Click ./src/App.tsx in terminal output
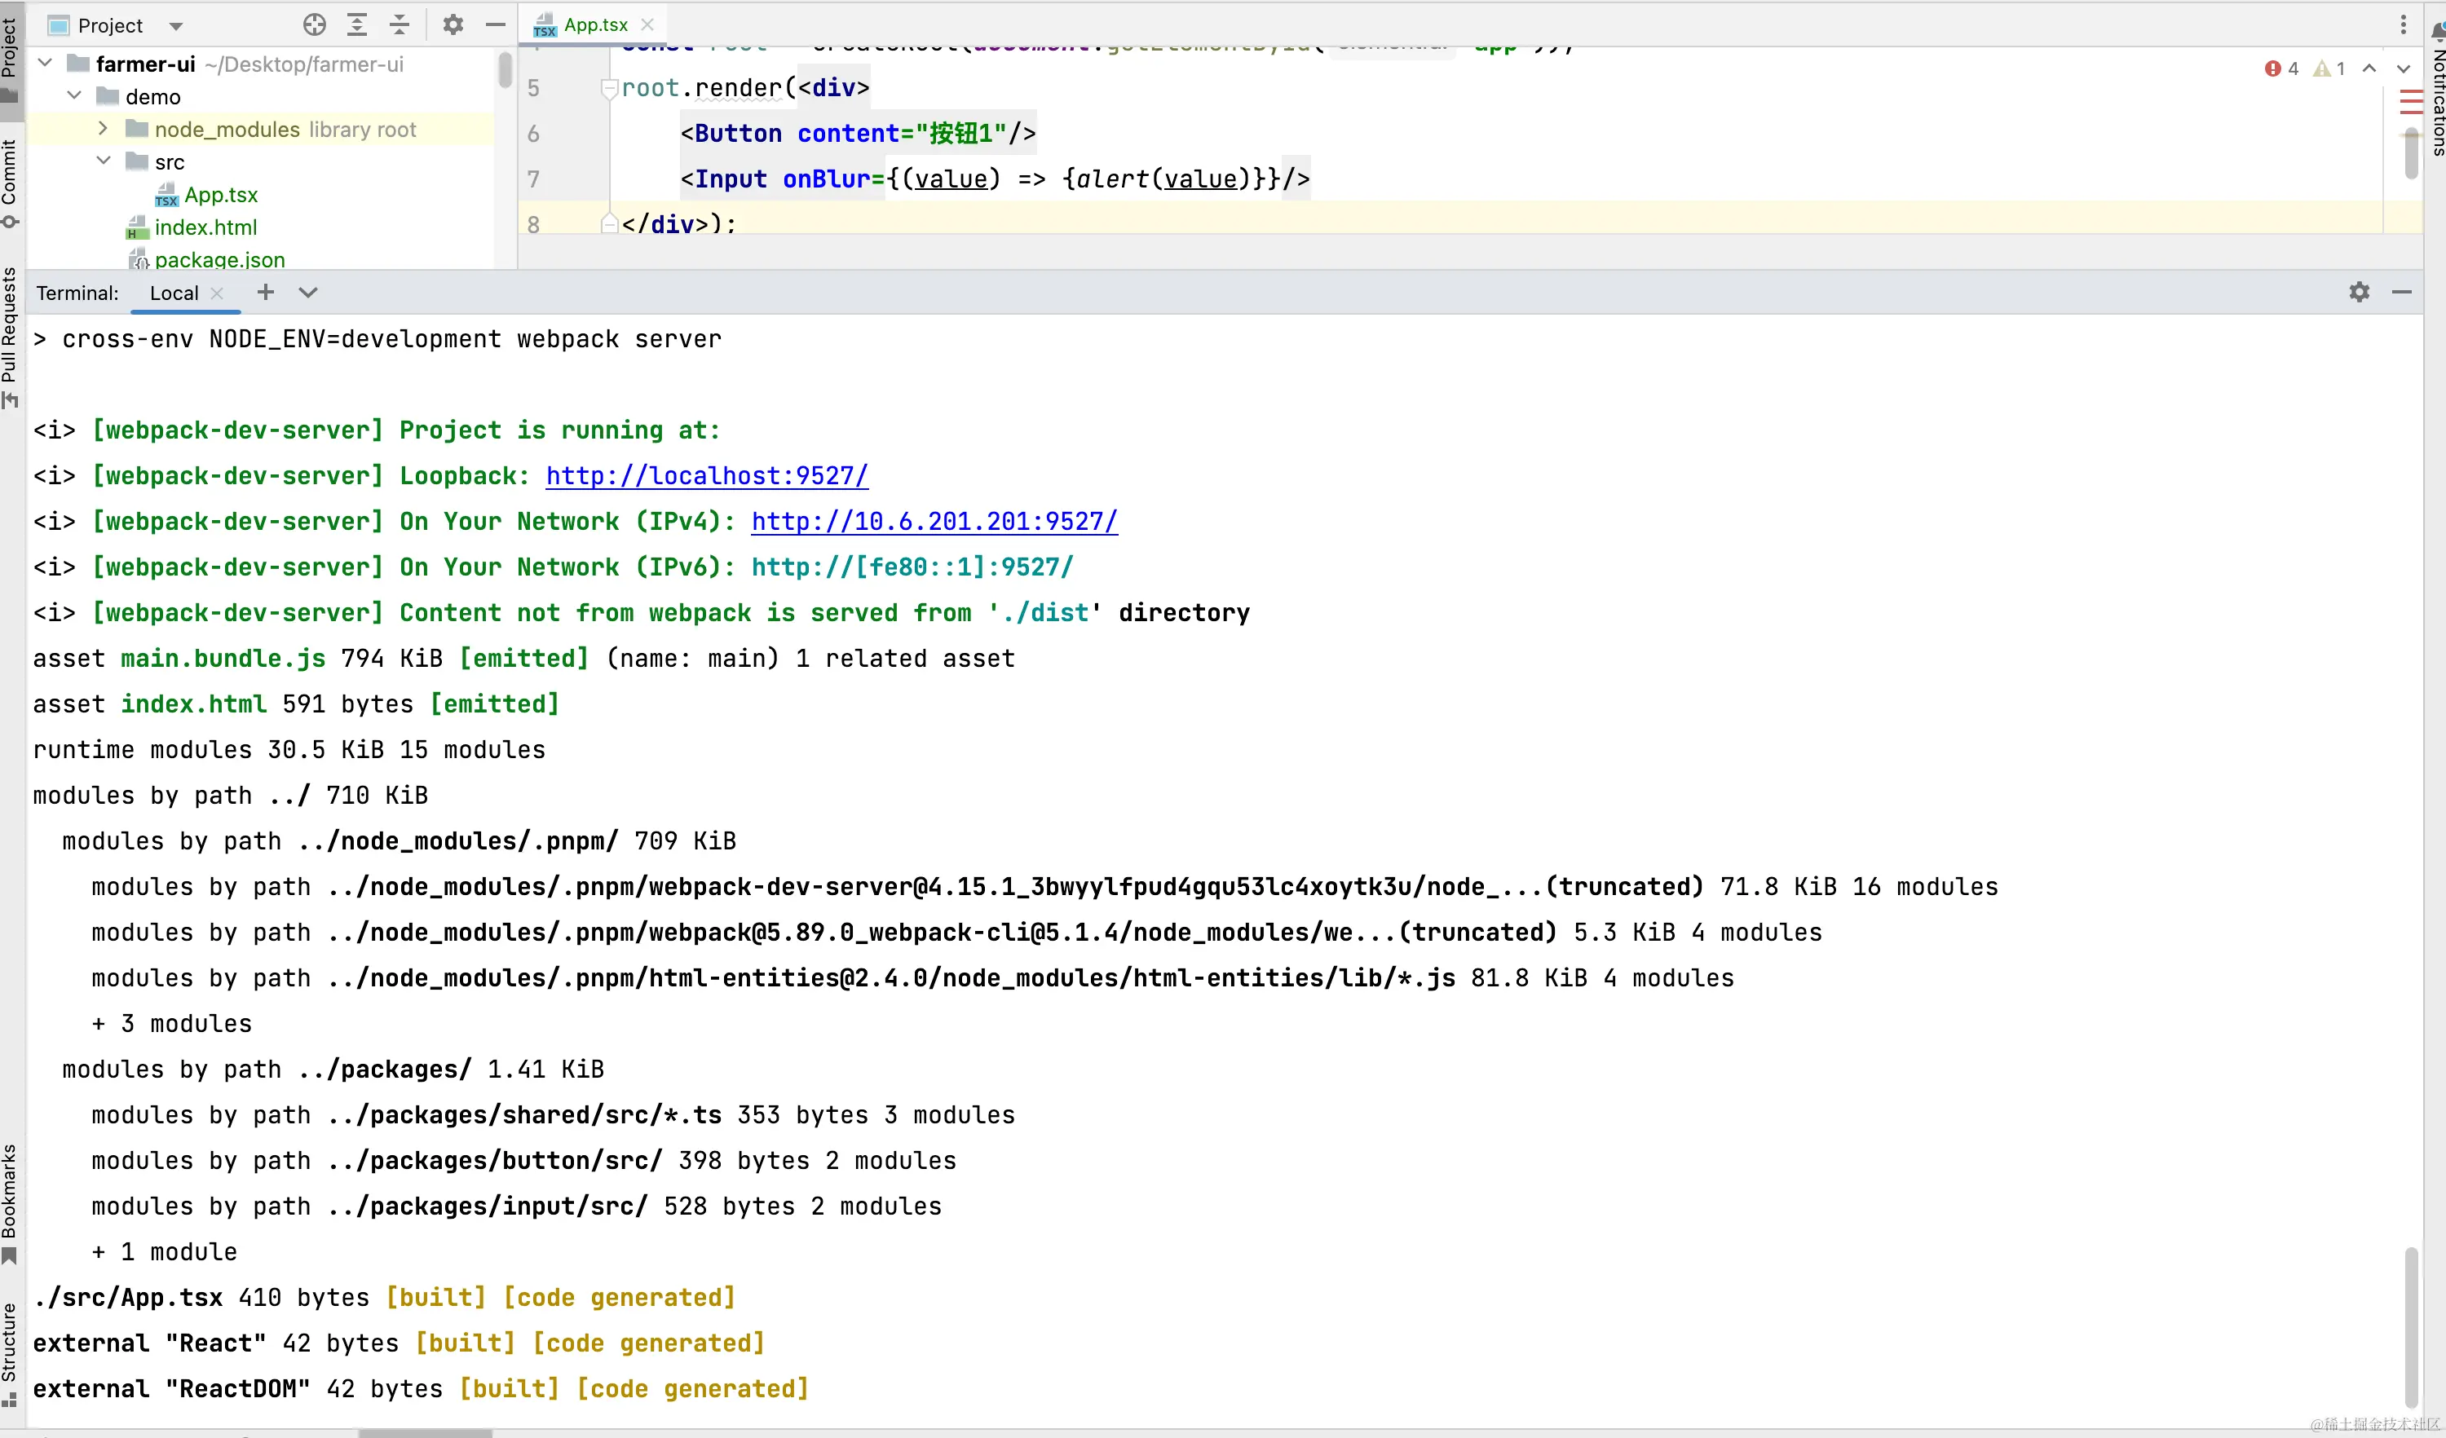The image size is (2446, 1438). [x=128, y=1297]
